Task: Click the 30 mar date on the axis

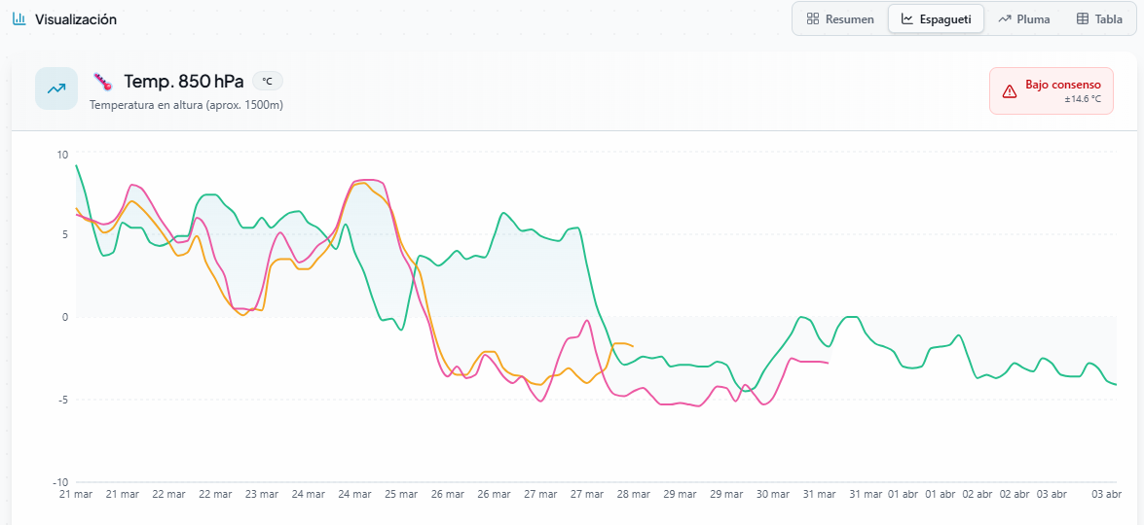Action: tap(772, 494)
